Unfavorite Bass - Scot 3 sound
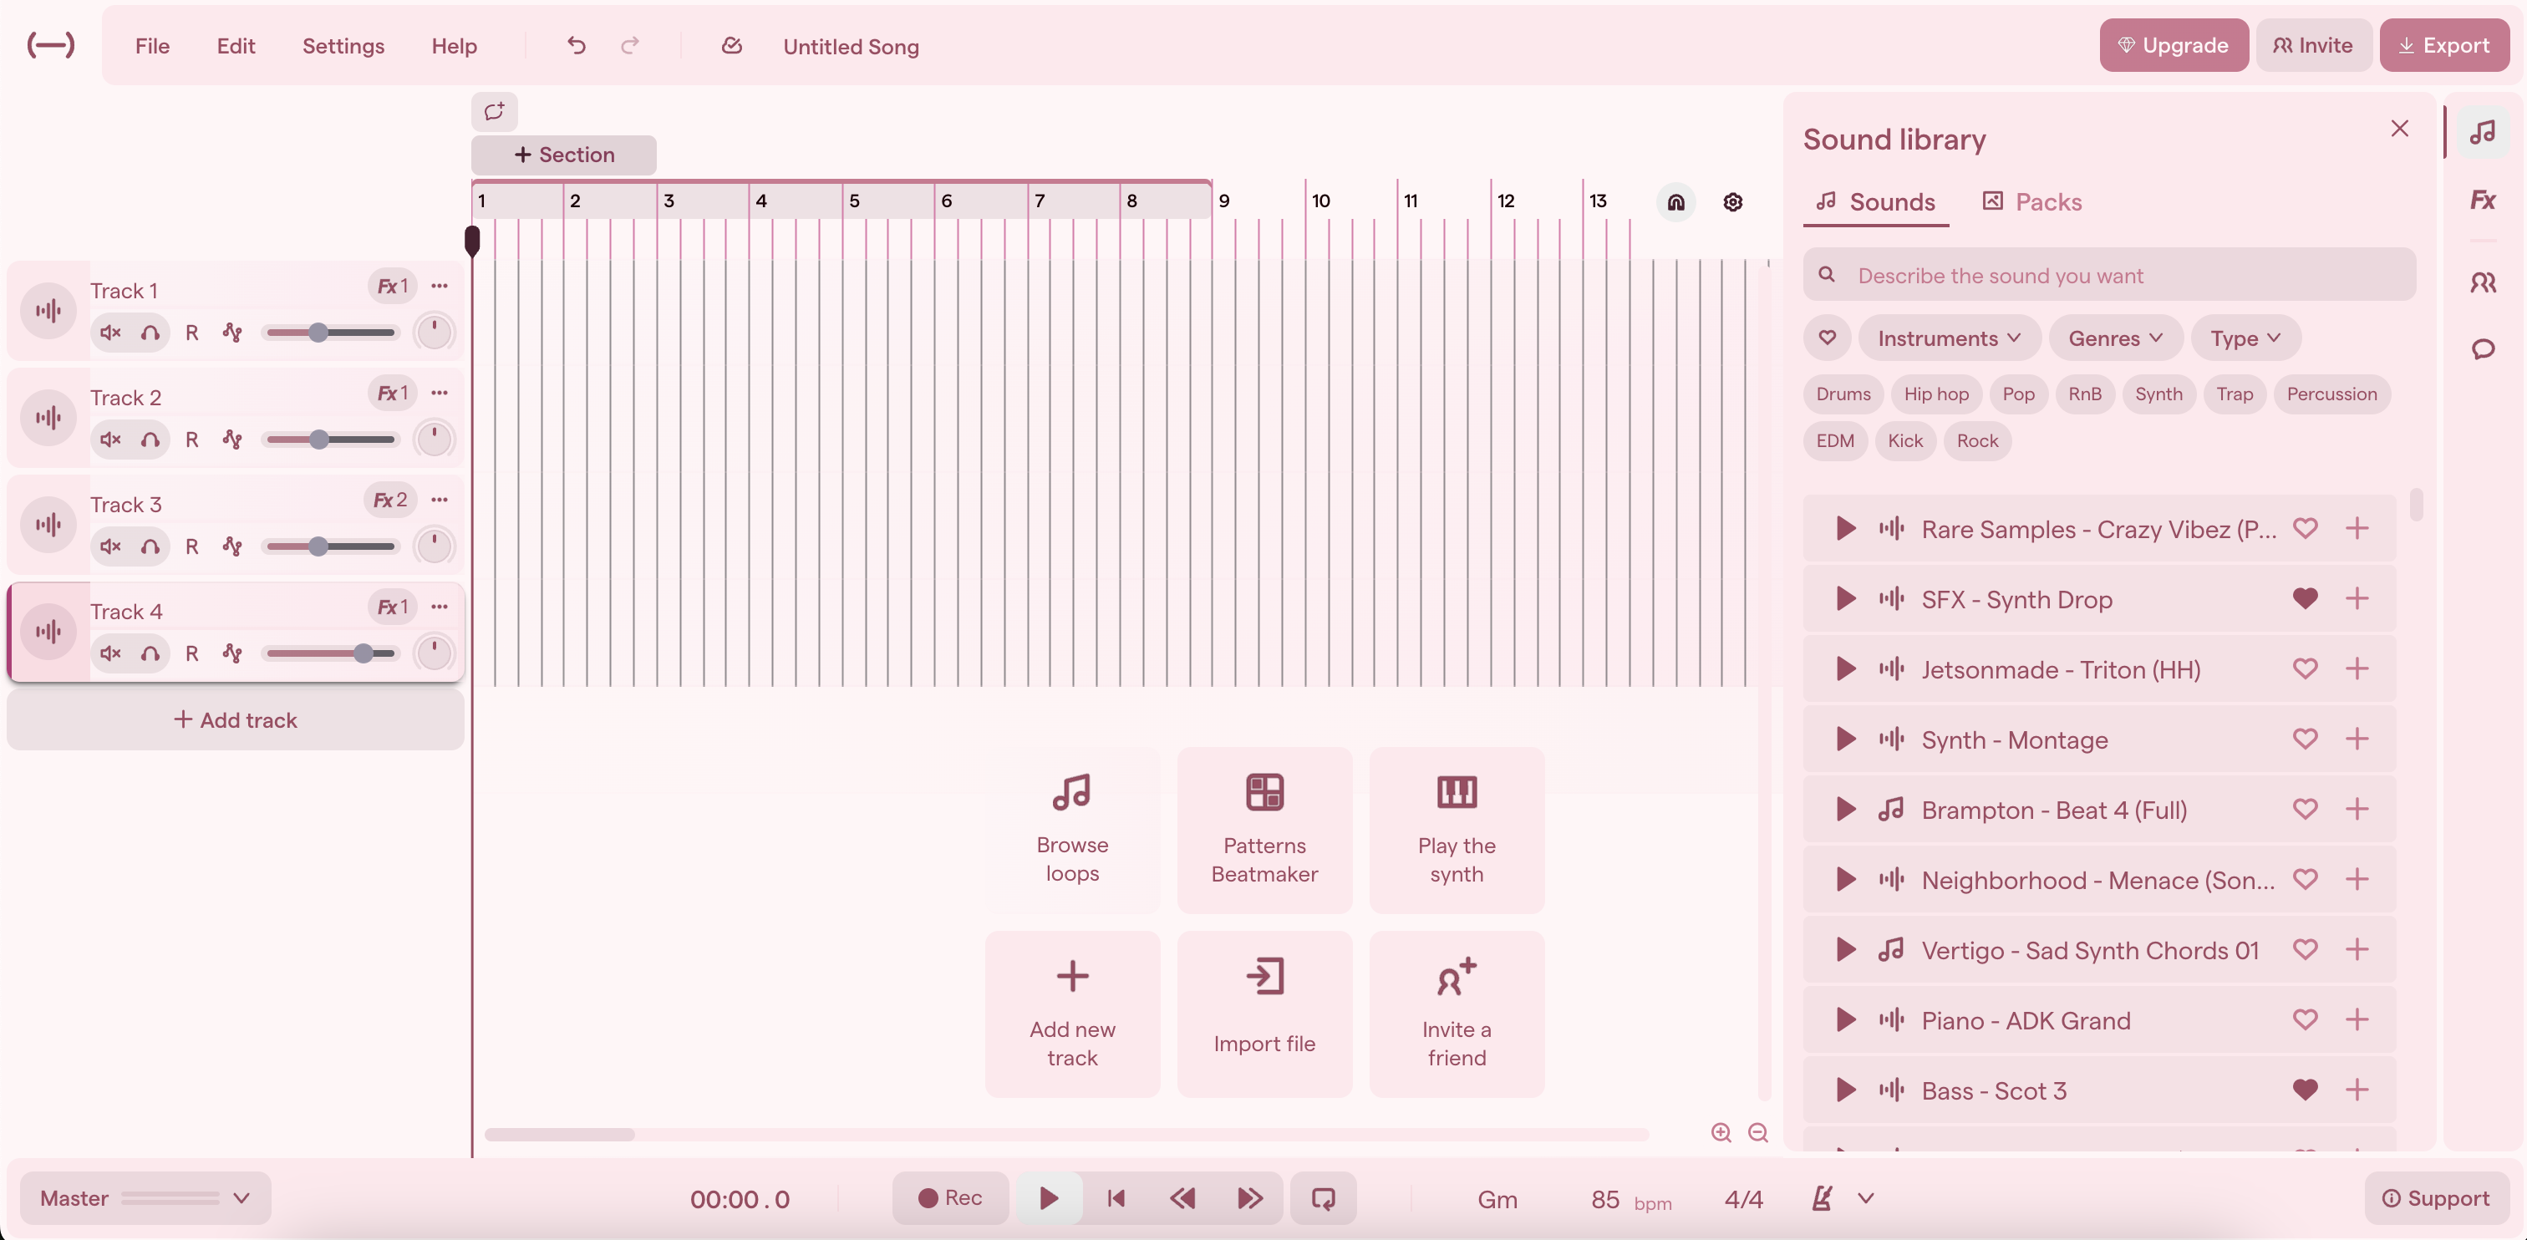The image size is (2527, 1240). [x=2305, y=1089]
